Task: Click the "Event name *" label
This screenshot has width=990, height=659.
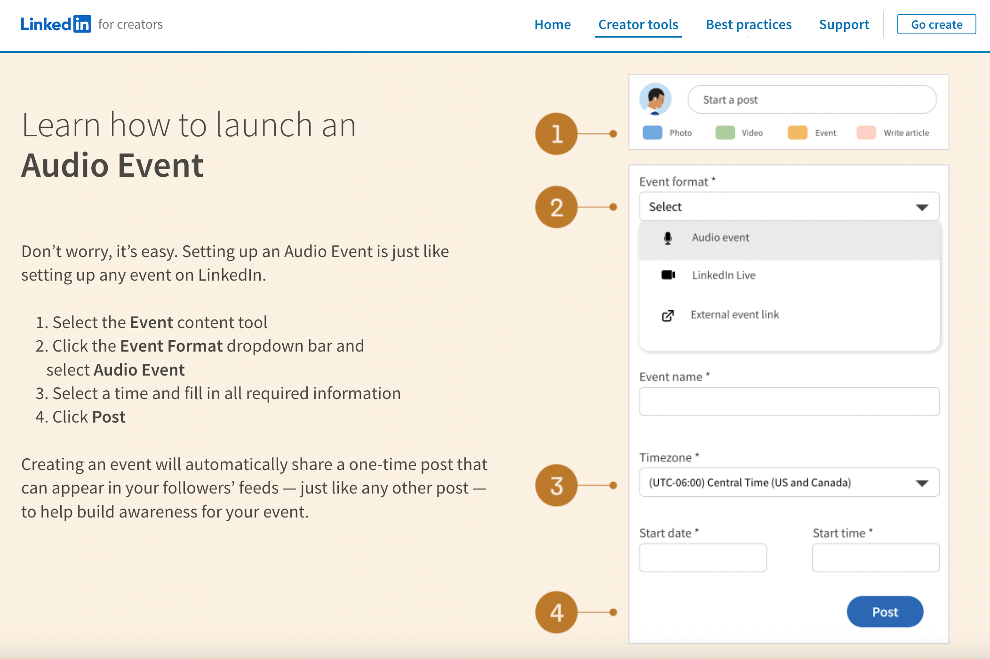Action: pyautogui.click(x=674, y=377)
